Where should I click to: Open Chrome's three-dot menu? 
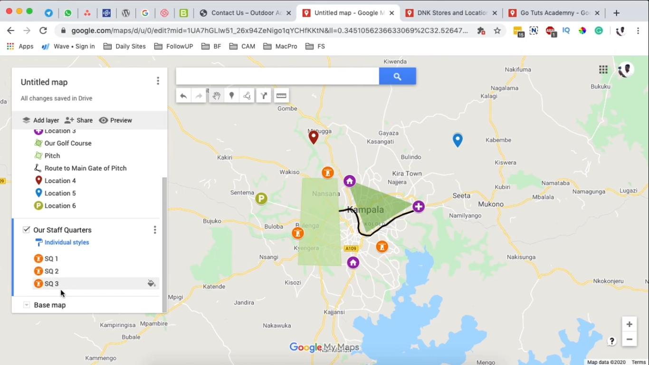639,31
